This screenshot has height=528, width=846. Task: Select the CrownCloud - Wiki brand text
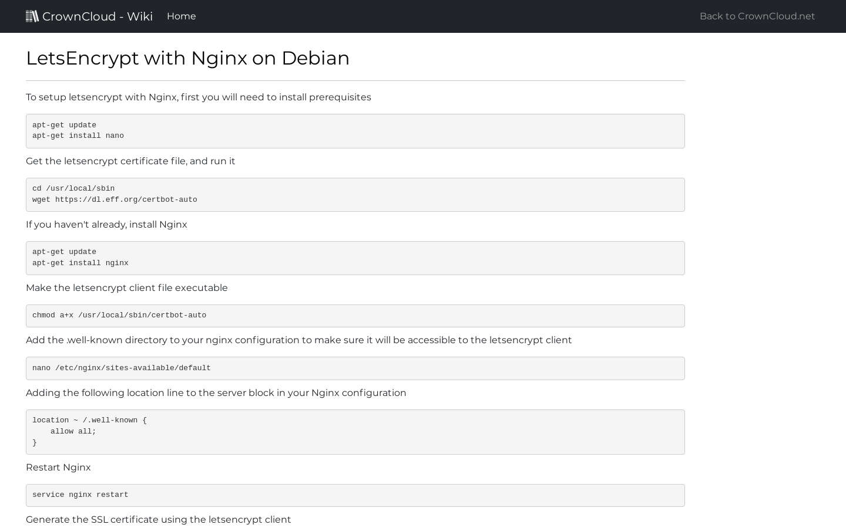tap(97, 16)
